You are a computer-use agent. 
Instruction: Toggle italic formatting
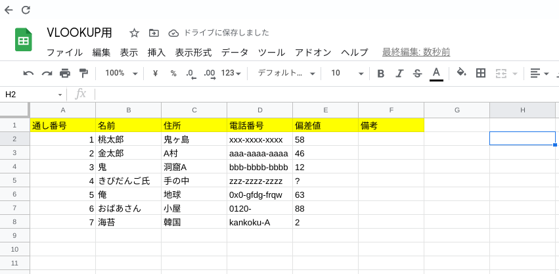399,74
